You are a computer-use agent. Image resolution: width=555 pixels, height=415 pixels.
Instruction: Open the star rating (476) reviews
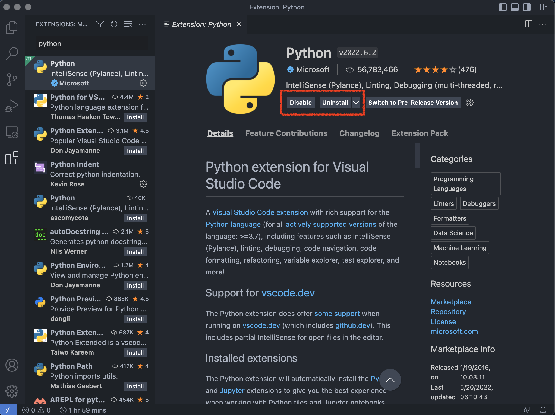(445, 70)
